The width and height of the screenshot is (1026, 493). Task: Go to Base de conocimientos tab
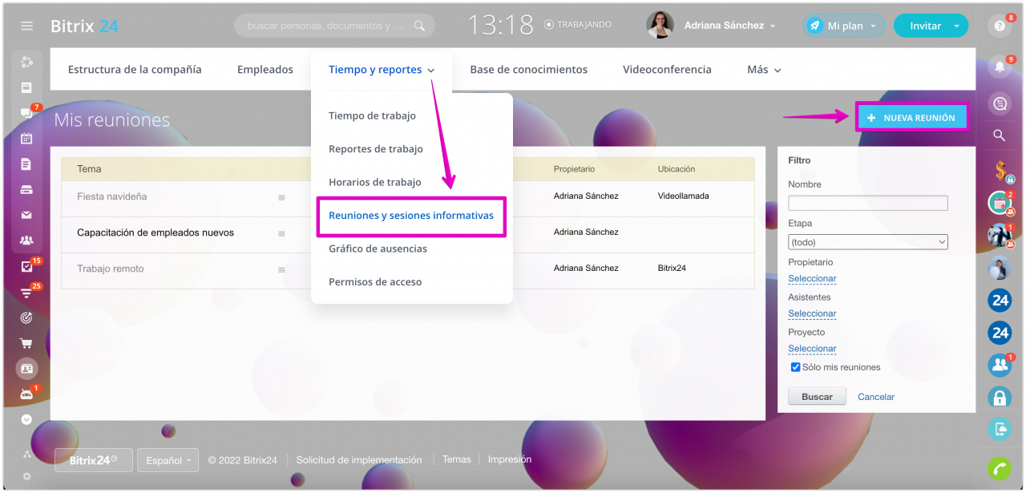click(x=529, y=70)
